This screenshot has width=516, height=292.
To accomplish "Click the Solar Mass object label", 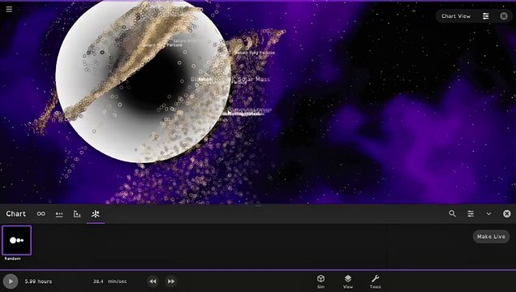I will (254, 79).
